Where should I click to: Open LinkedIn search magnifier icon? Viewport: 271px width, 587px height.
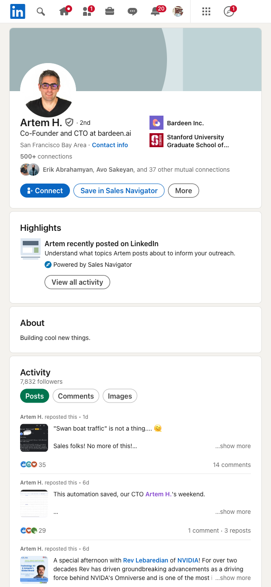(41, 12)
